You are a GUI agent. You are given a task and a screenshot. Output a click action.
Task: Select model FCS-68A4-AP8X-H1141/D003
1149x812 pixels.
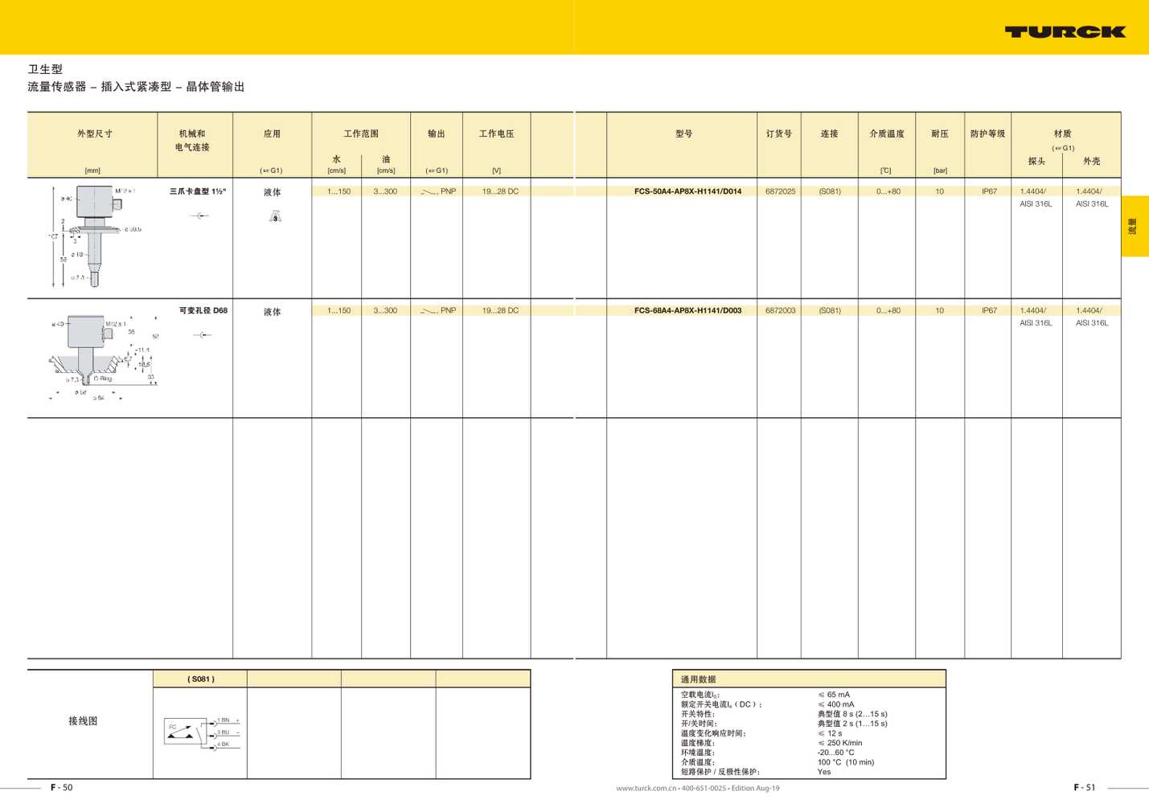(x=687, y=310)
